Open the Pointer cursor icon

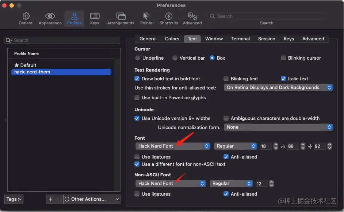point(147,16)
